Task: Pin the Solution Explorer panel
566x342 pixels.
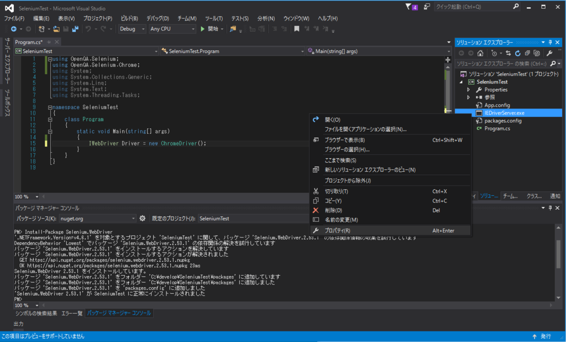Action: point(551,42)
